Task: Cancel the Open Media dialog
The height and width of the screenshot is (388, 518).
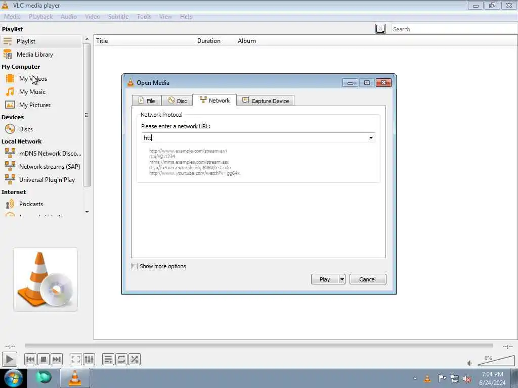Action: tap(367, 279)
